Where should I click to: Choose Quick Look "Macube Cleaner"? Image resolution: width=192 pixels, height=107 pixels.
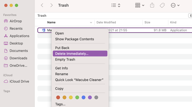point(80,80)
